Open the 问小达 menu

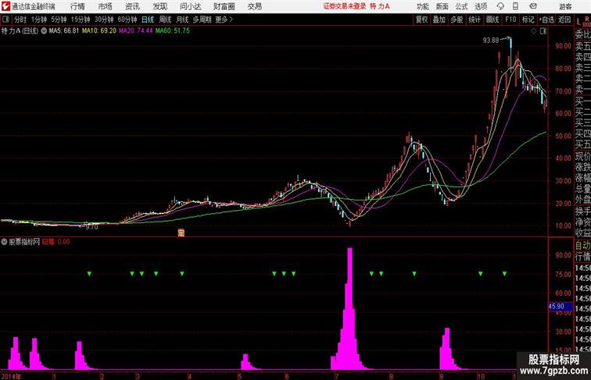click(190, 6)
